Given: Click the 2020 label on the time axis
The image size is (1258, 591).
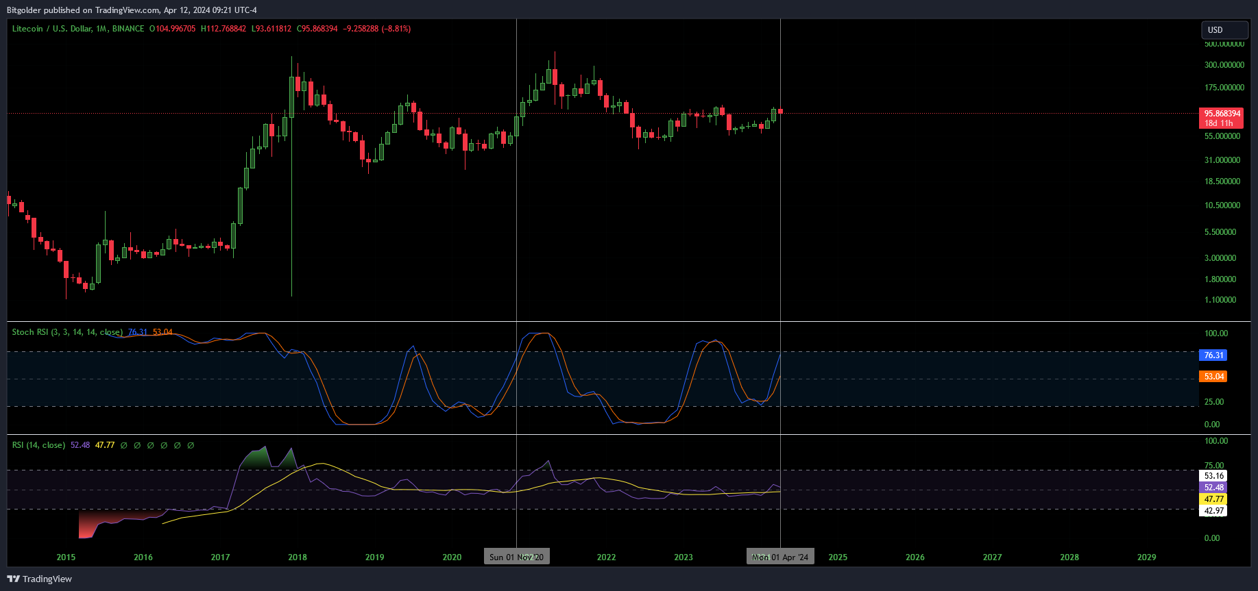Looking at the screenshot, I should point(452,557).
